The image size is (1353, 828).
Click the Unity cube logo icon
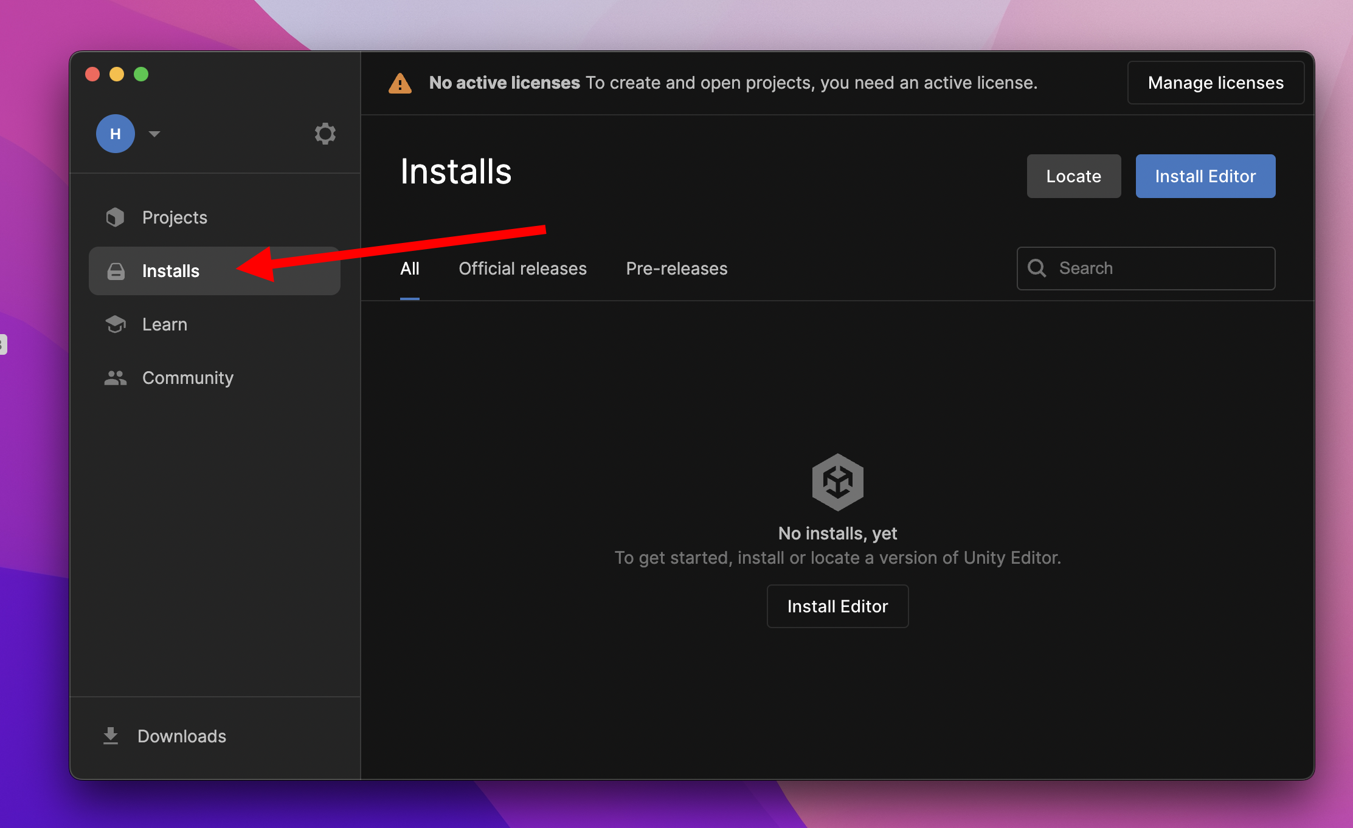[x=837, y=482]
